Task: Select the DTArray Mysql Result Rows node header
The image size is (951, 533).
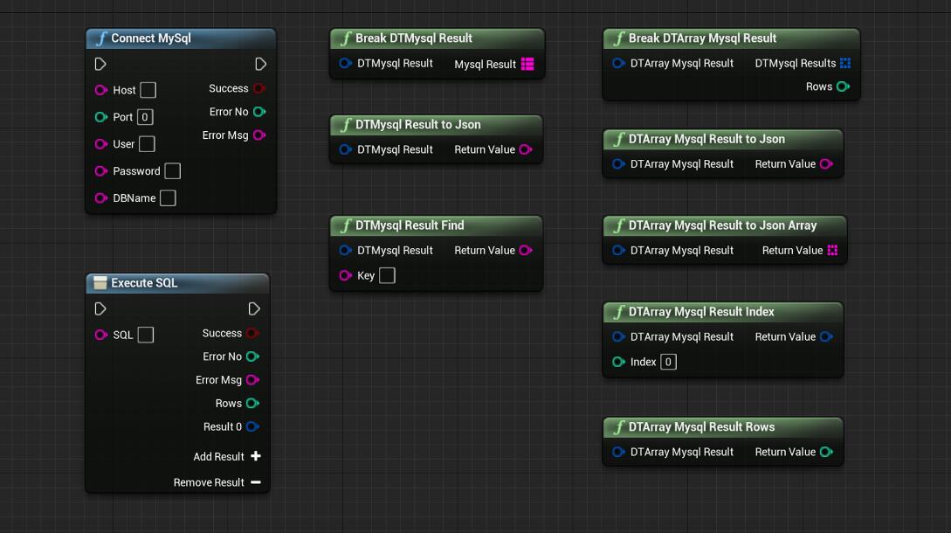Action: (701, 427)
